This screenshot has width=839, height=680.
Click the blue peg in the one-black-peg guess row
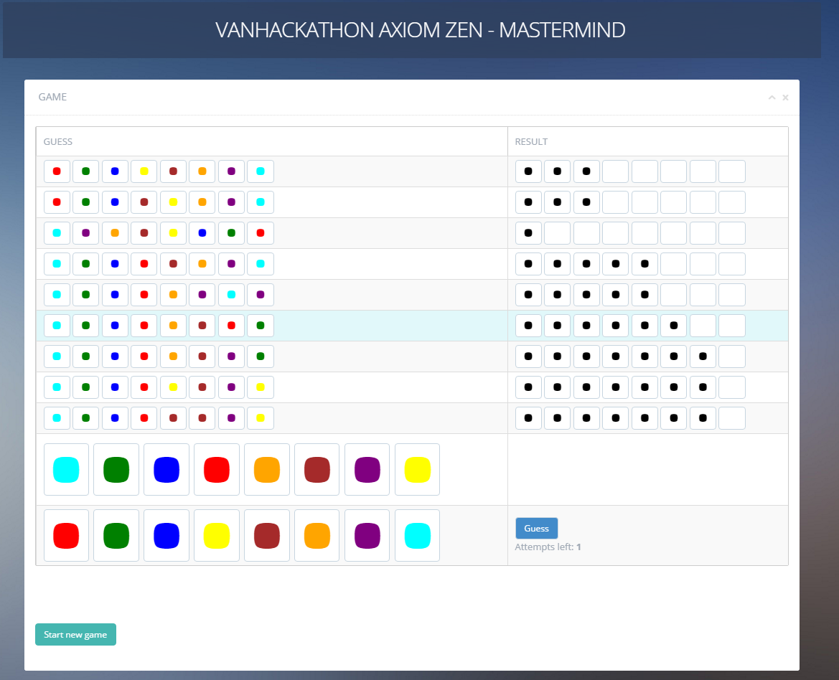202,233
